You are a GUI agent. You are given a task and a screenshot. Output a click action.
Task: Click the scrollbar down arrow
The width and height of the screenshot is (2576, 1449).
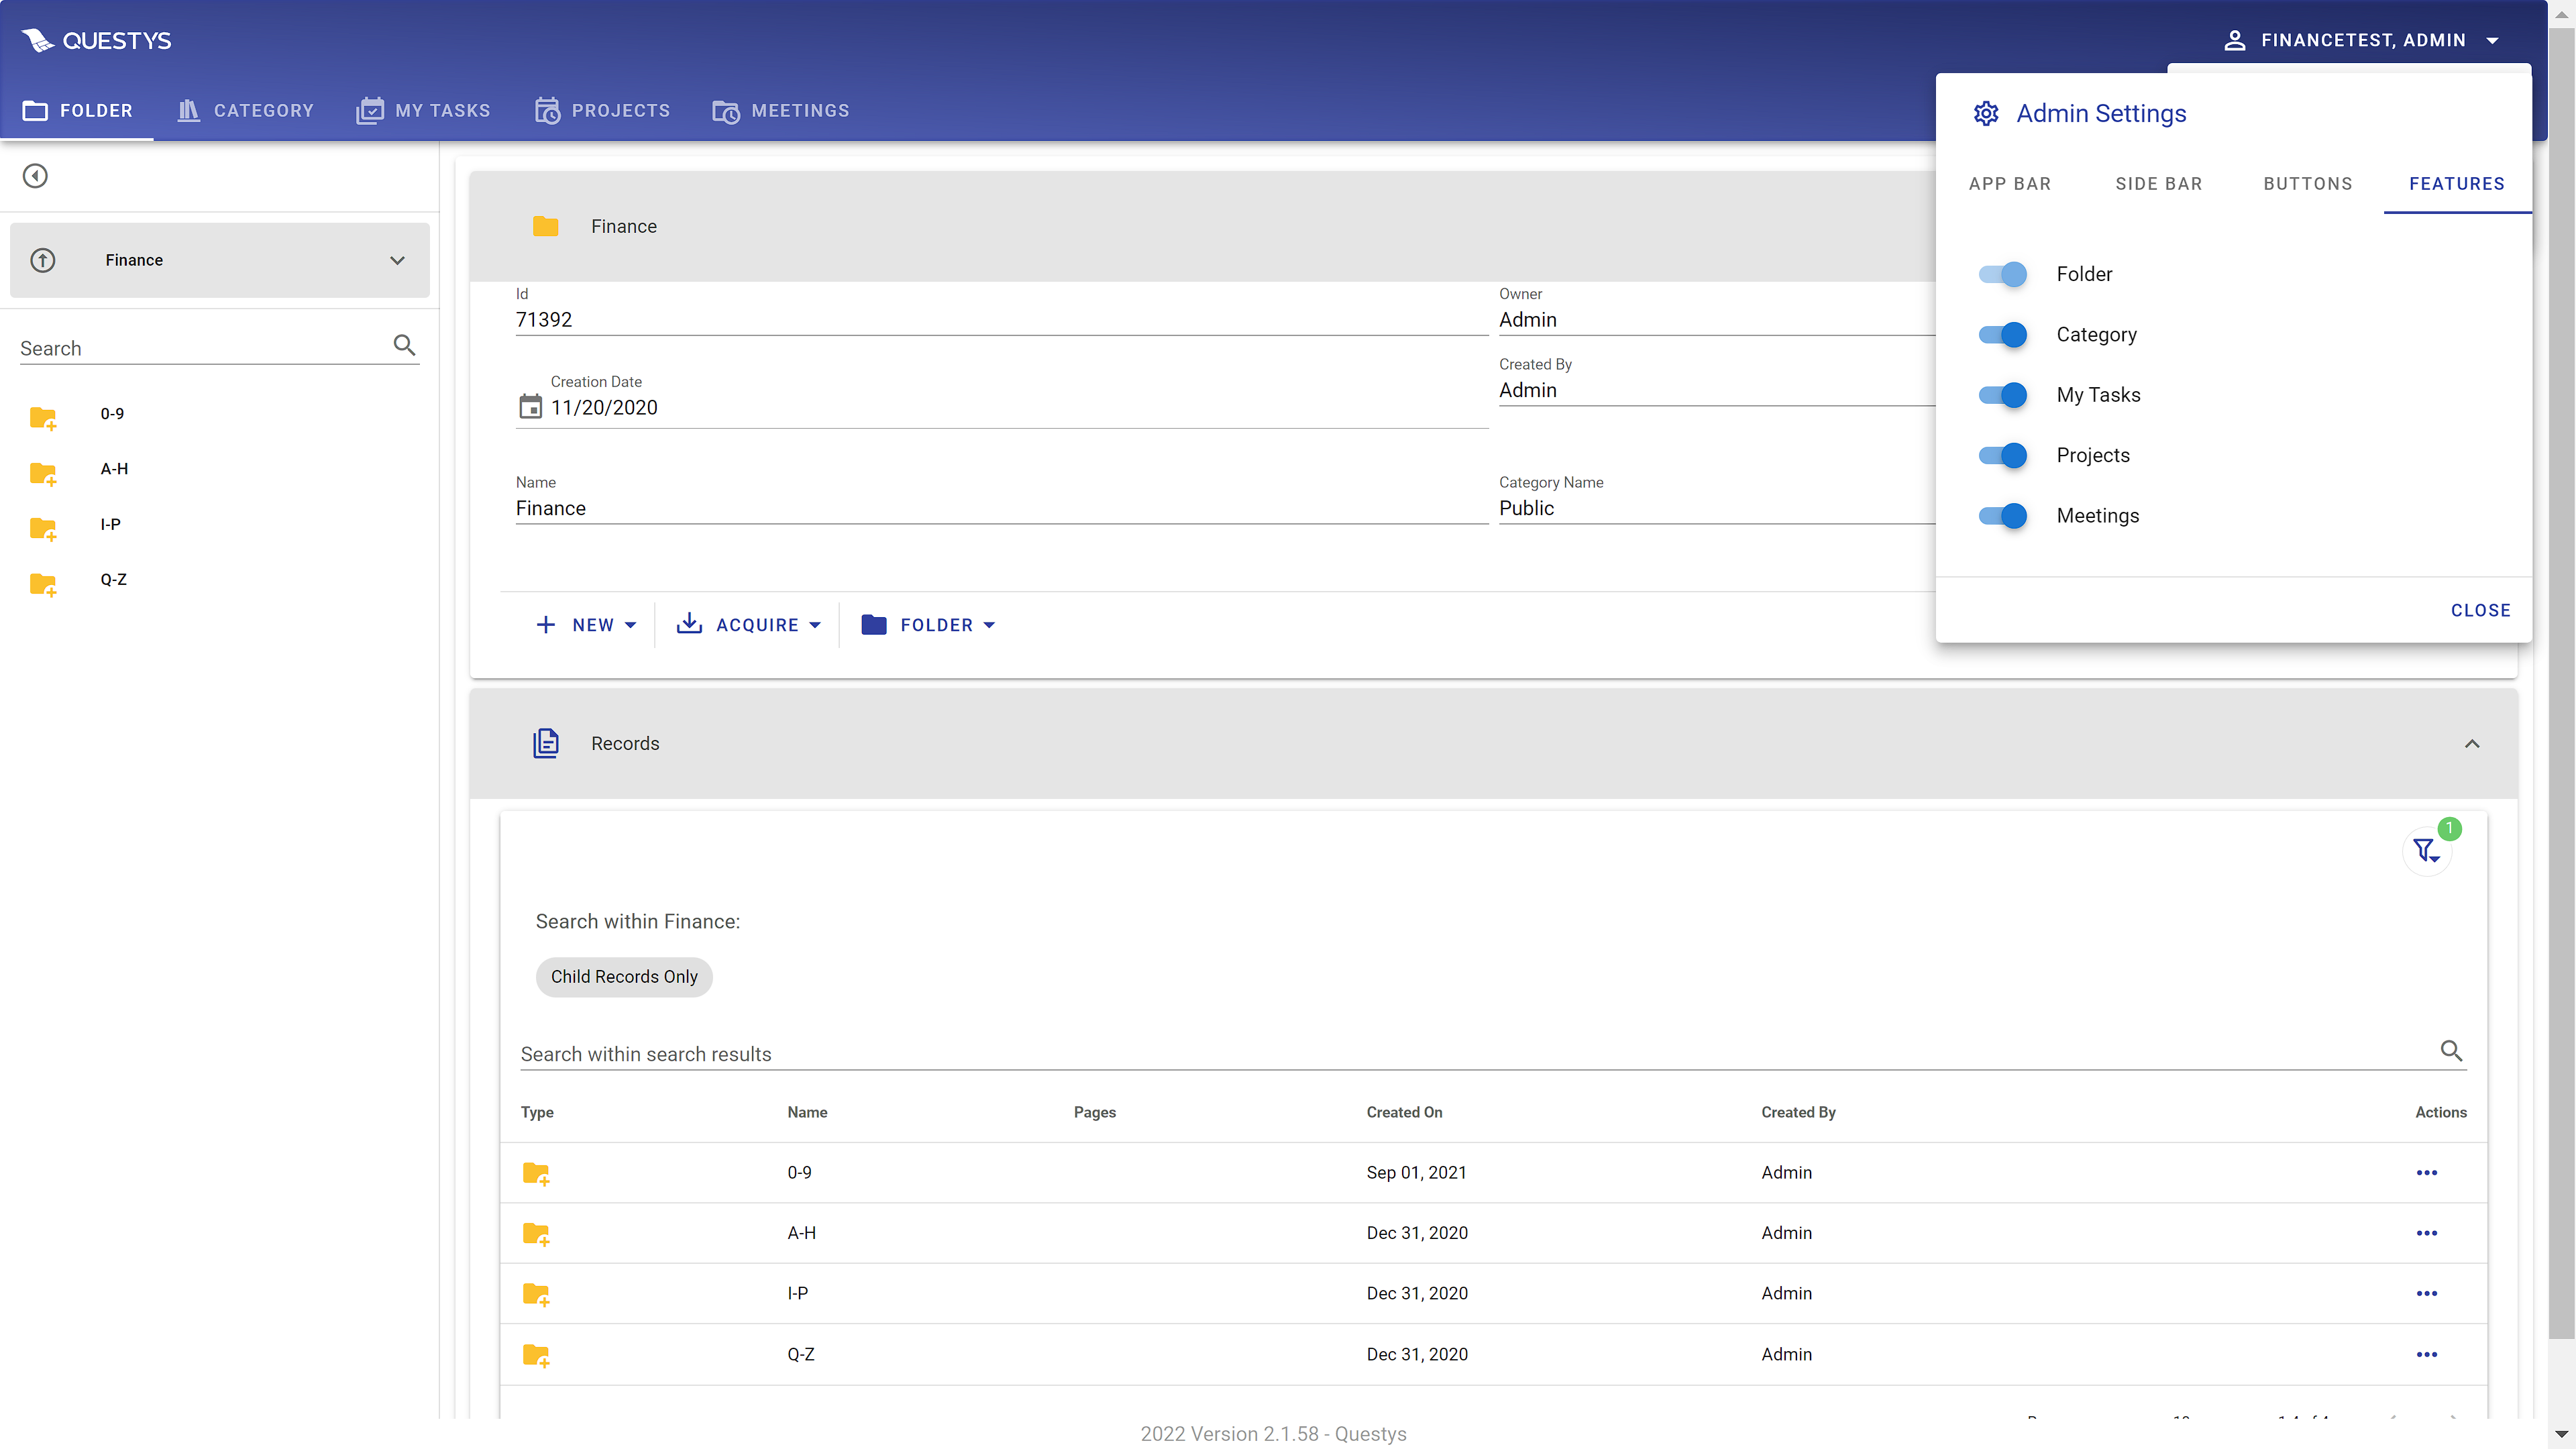(x=2561, y=1434)
